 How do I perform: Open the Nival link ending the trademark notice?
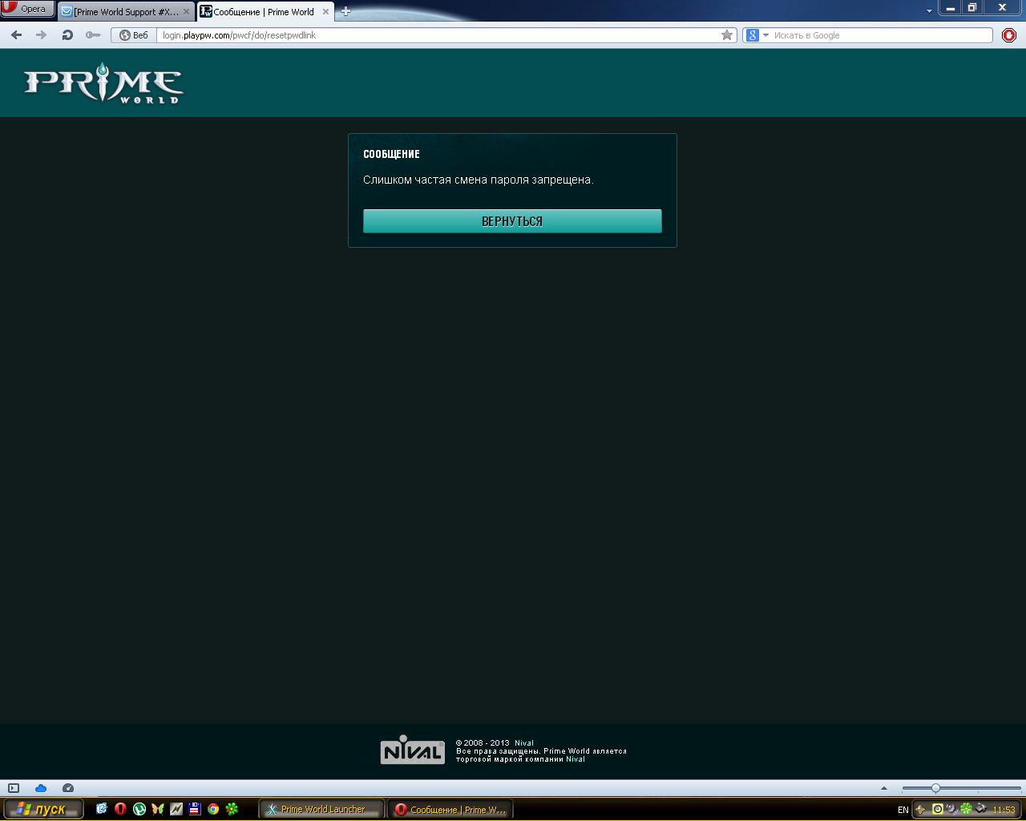point(576,759)
